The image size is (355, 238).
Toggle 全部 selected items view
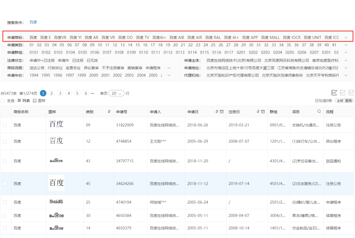340,101
